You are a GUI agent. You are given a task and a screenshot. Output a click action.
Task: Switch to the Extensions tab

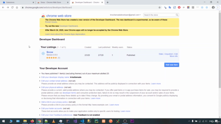(18, 2)
